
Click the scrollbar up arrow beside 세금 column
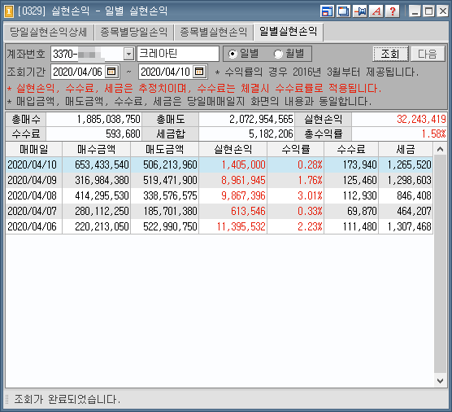tap(440, 149)
